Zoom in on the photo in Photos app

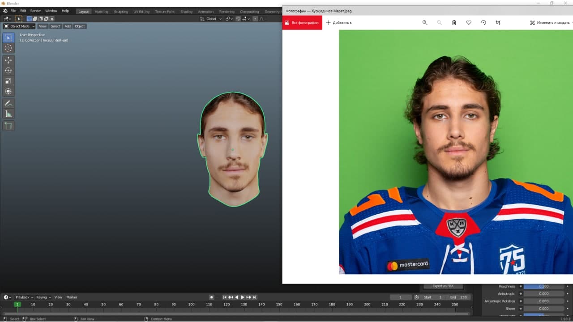coord(425,22)
